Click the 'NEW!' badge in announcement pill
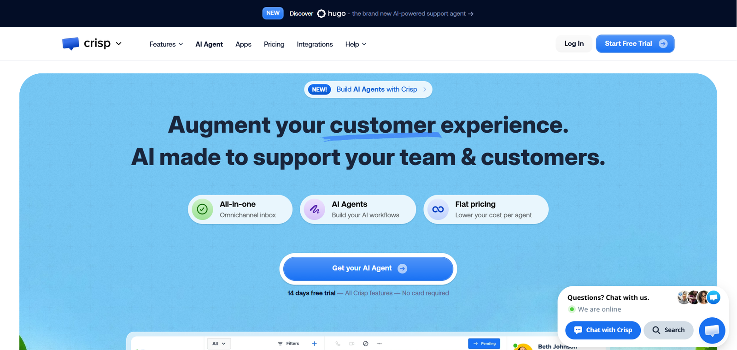Viewport: 737px width, 350px height. pyautogui.click(x=319, y=89)
